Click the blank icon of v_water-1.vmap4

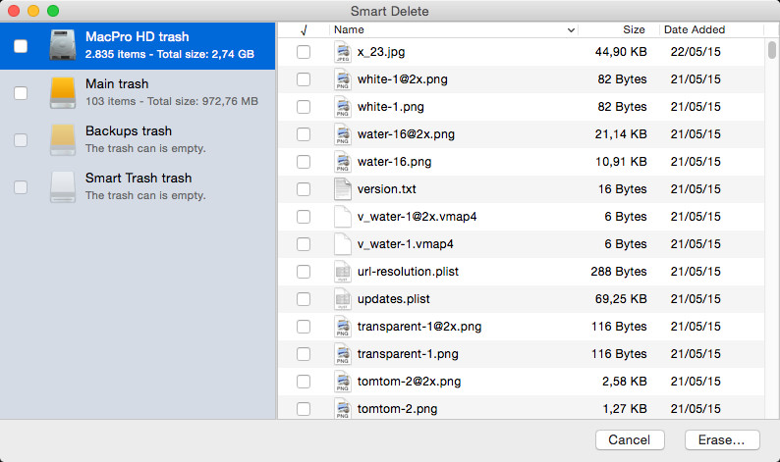click(x=343, y=244)
